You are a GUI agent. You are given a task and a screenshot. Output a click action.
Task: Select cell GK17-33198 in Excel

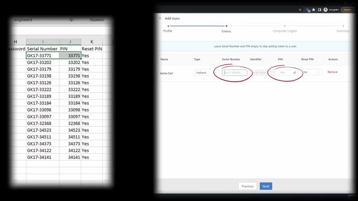[x=43, y=76]
